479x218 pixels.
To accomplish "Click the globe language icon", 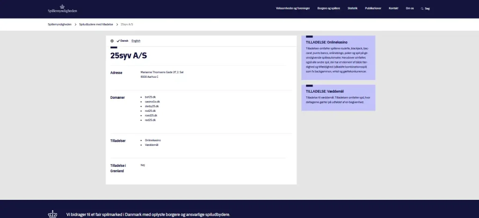I will [x=112, y=41].
